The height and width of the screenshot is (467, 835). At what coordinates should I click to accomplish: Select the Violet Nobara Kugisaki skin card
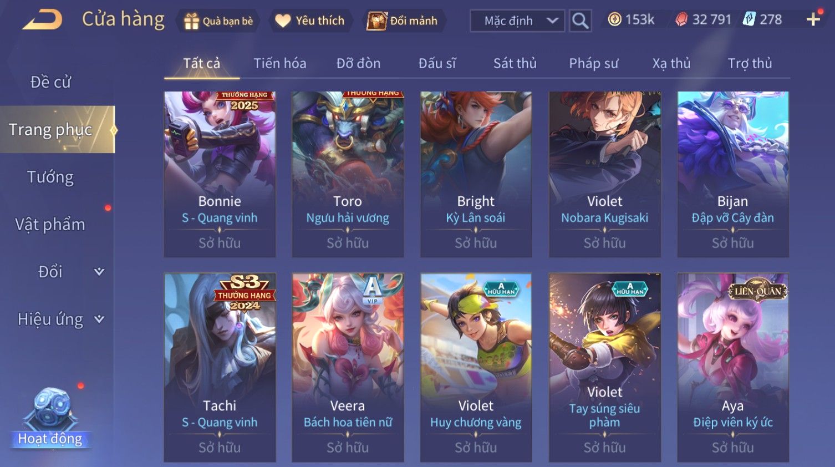[604, 174]
